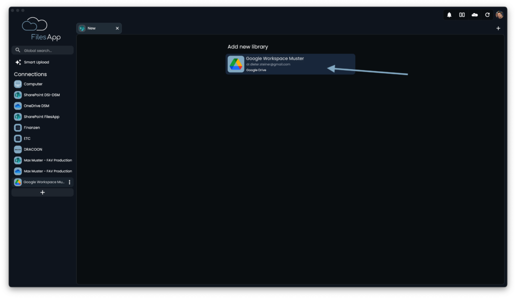Click the Google Drive label on card
The width and height of the screenshot is (516, 298).
256,70
